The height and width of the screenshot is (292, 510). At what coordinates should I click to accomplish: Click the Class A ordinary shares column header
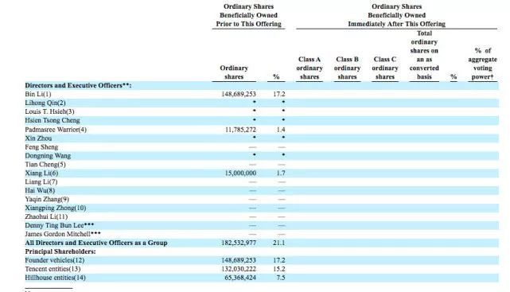pos(310,68)
